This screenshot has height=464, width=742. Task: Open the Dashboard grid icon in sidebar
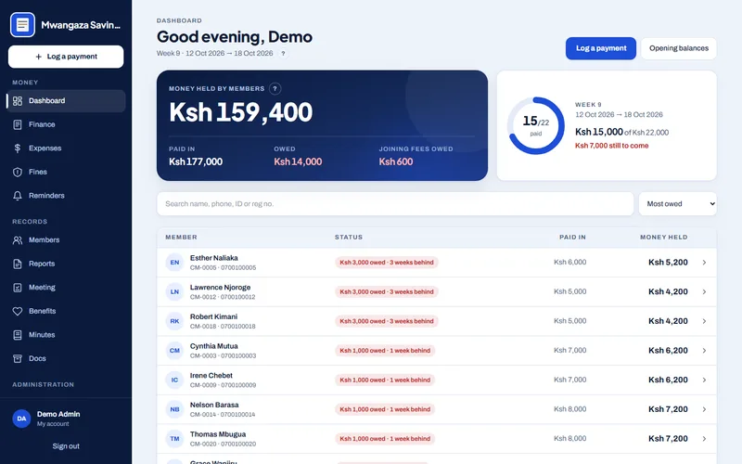click(x=18, y=101)
